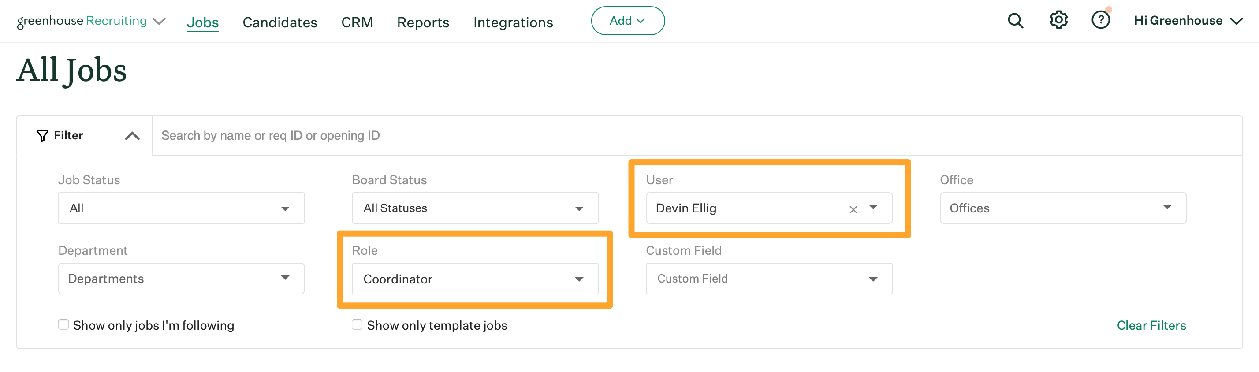Enable Show only template jobs
The height and width of the screenshot is (372, 1259).
pos(357,324)
